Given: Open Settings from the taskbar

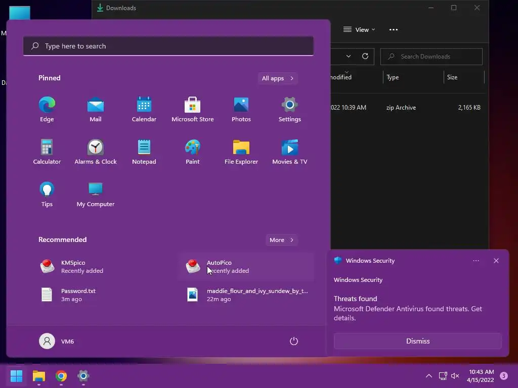Looking at the screenshot, I should tap(83, 376).
